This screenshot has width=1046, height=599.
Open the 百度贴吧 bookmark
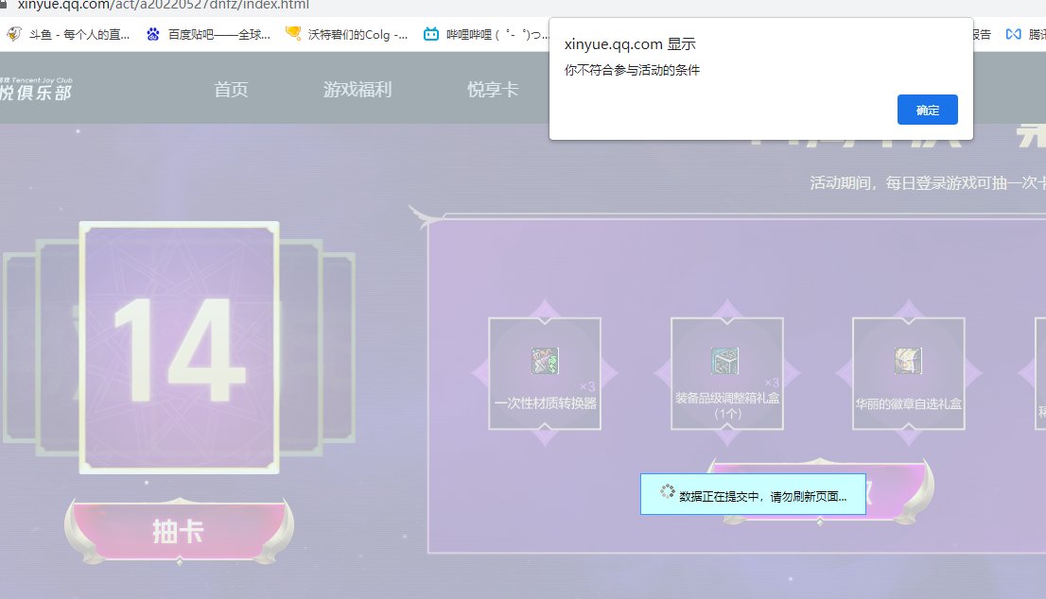[208, 34]
